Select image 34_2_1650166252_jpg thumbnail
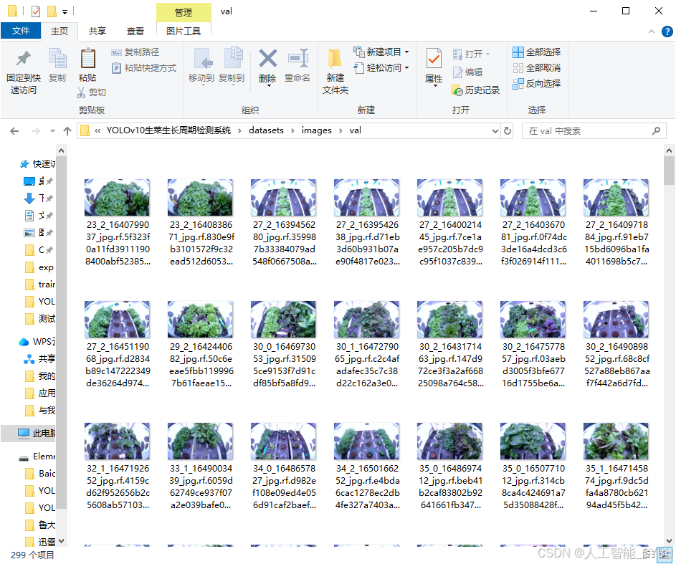676x564 pixels. tap(366, 441)
